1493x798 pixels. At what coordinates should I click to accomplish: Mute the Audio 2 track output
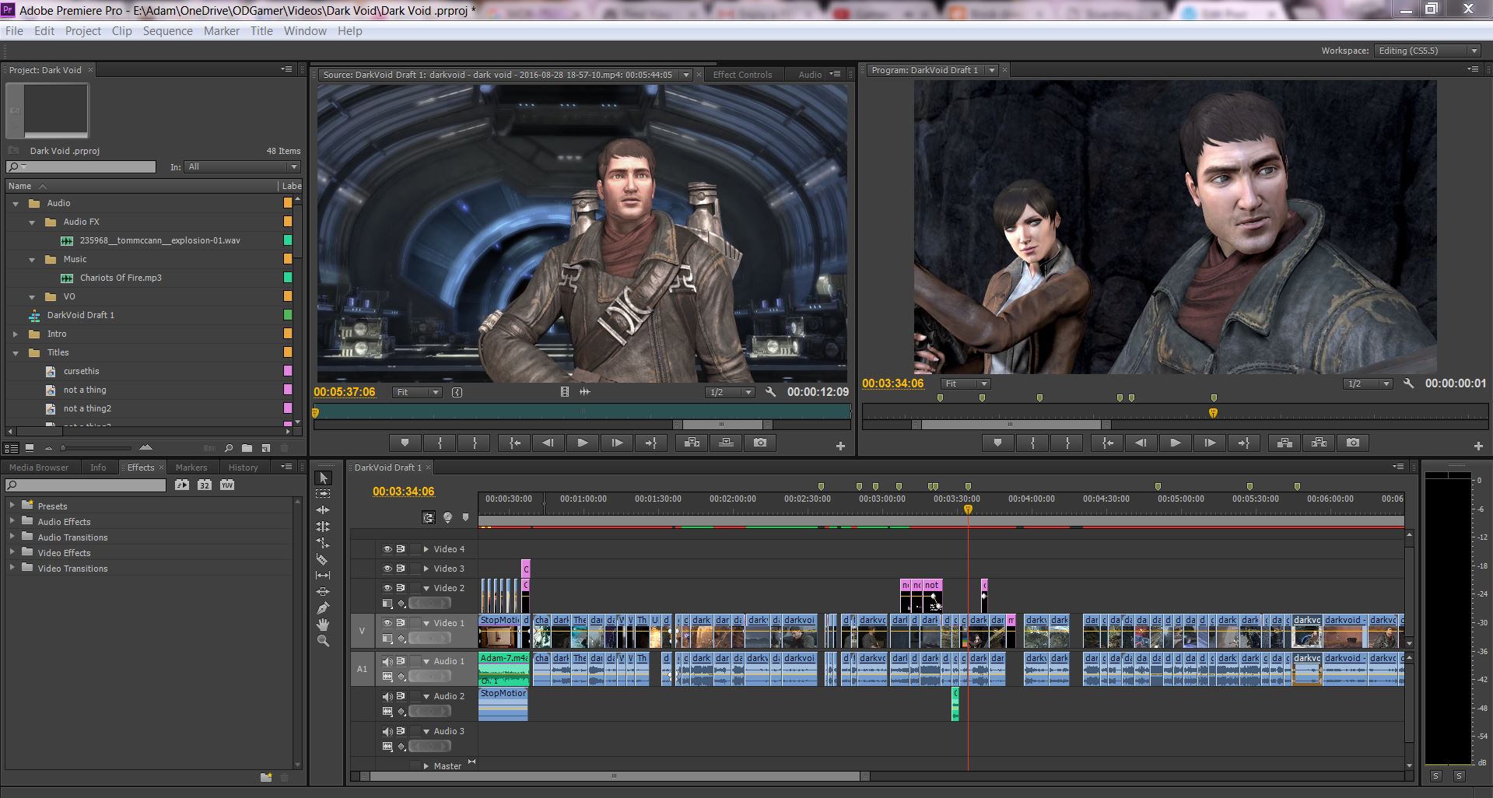387,697
